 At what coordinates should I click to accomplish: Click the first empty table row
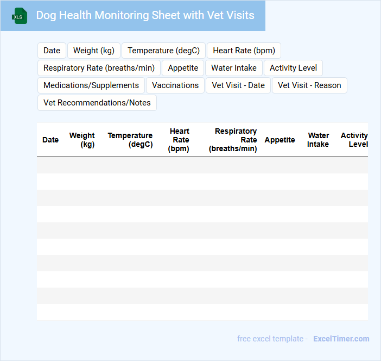(202, 165)
